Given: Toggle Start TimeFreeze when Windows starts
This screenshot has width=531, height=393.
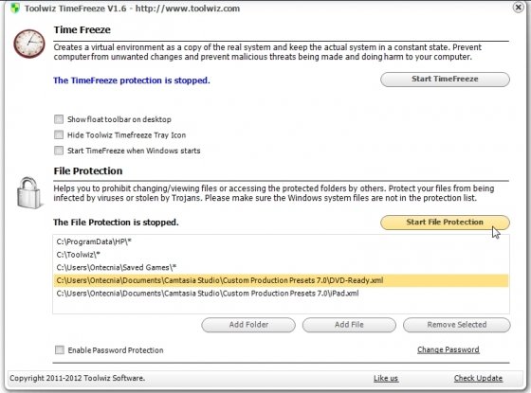Looking at the screenshot, I should [x=59, y=151].
